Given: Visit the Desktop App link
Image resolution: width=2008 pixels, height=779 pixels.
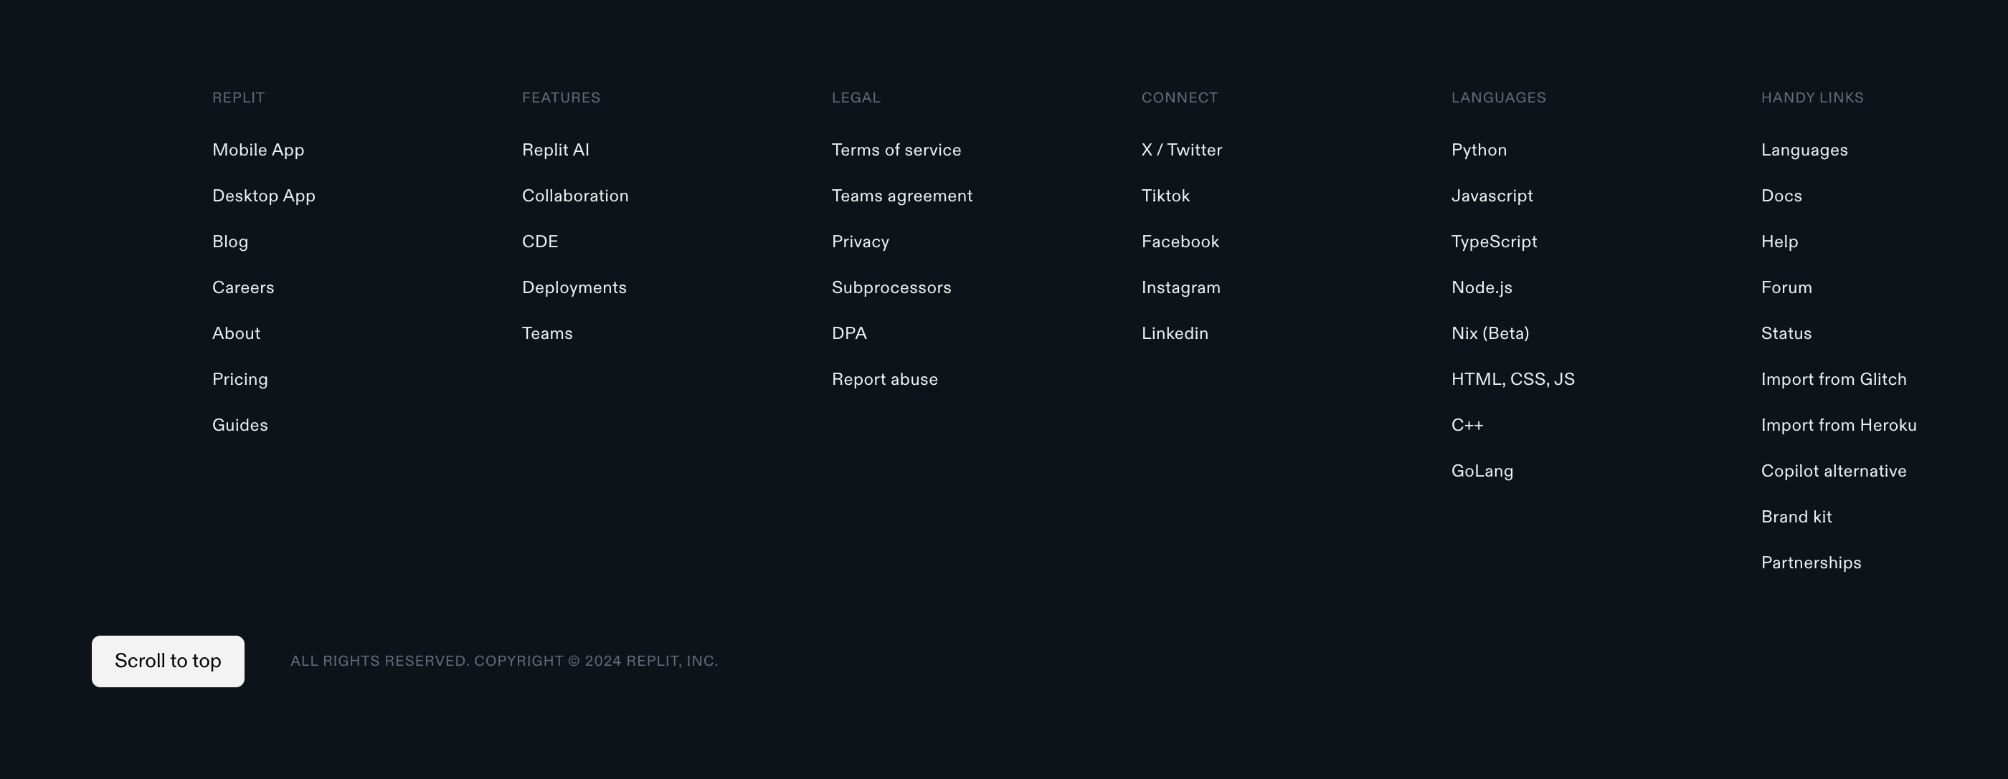Looking at the screenshot, I should pyautogui.click(x=262, y=196).
